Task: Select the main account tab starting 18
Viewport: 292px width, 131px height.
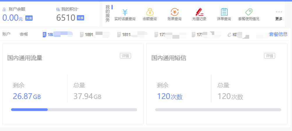Action: tap(58, 34)
